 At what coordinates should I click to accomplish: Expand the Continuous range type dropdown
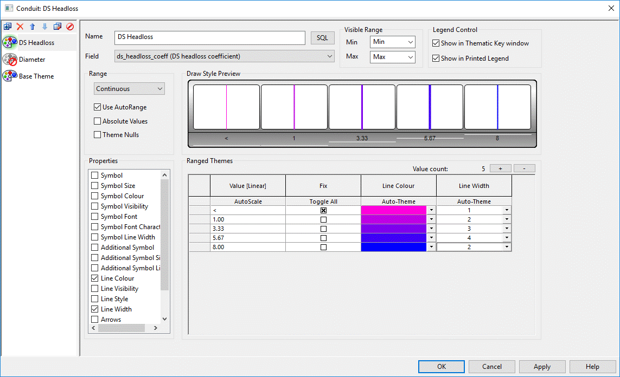pos(129,89)
